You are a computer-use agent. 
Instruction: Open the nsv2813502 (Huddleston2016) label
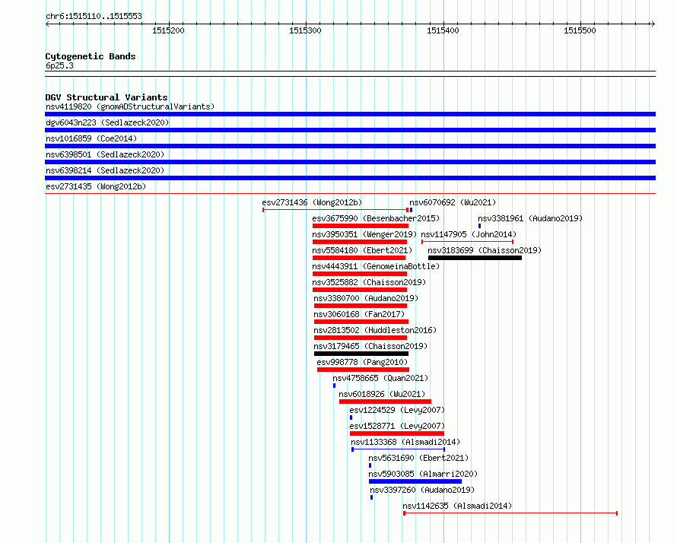coord(375,330)
